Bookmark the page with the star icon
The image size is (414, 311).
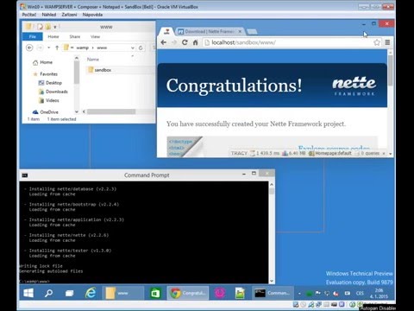(377, 42)
